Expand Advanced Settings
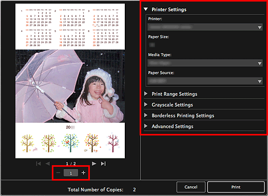The height and width of the screenshot is (196, 268). coord(146,126)
